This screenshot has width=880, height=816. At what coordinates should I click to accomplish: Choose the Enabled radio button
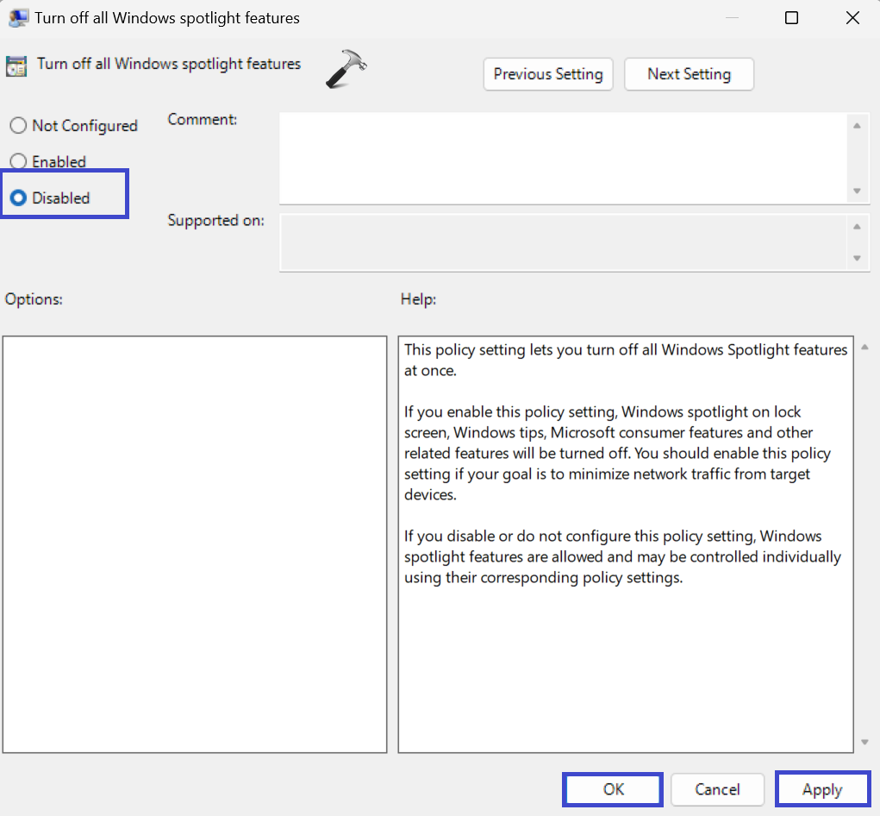(18, 162)
